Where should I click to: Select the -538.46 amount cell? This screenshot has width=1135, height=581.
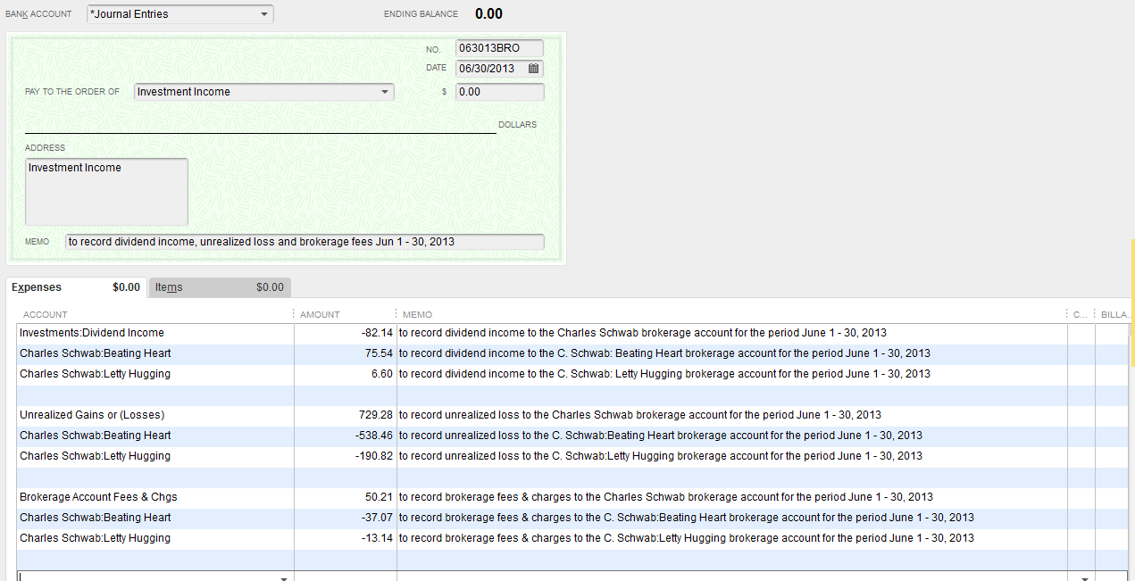346,436
